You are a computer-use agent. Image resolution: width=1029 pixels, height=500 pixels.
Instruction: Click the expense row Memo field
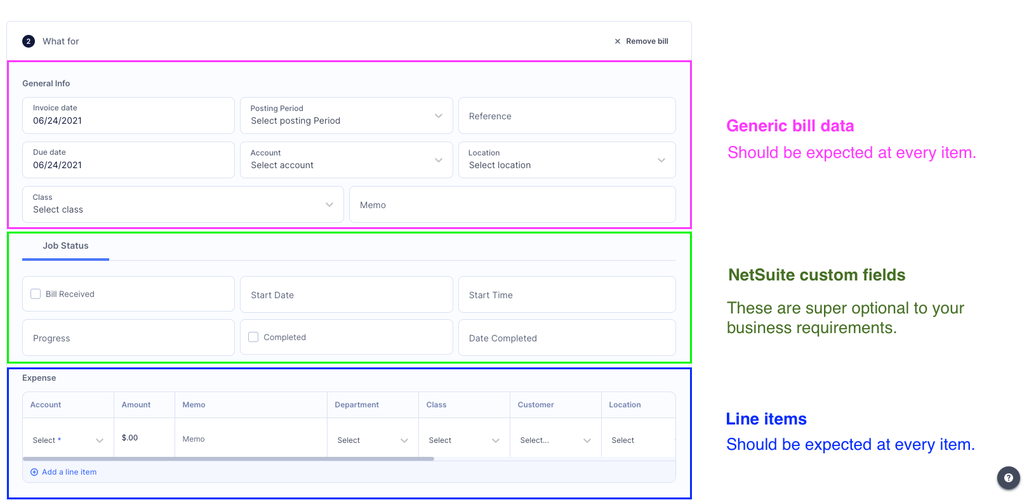251,438
